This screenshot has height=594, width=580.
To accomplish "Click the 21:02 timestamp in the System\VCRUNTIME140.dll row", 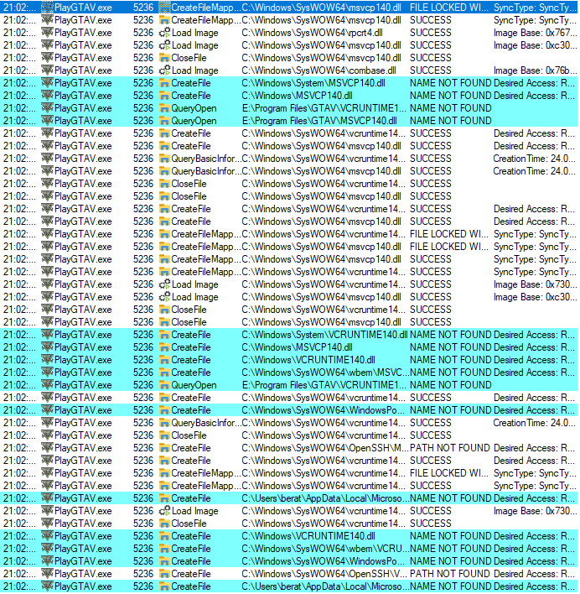I will (19, 335).
